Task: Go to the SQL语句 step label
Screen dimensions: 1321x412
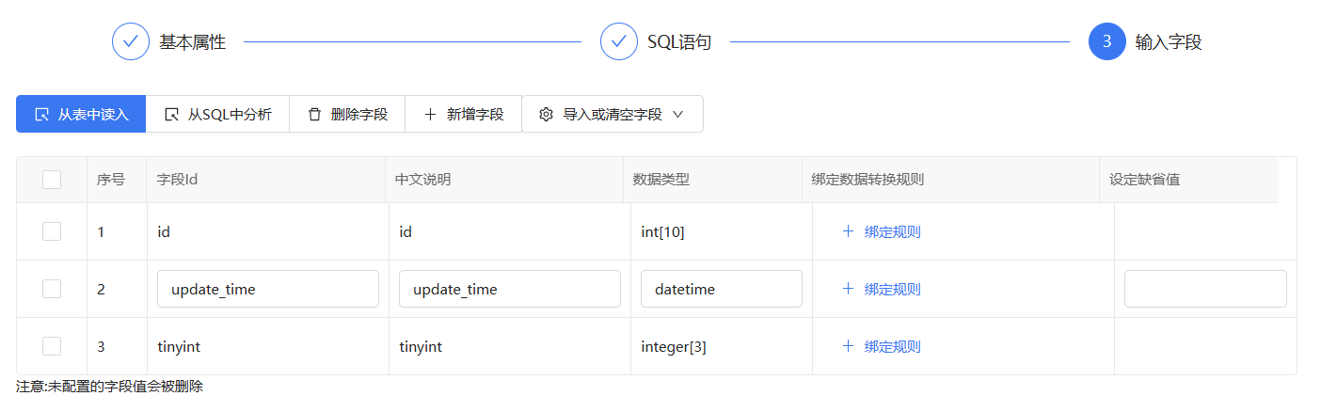Action: [679, 42]
